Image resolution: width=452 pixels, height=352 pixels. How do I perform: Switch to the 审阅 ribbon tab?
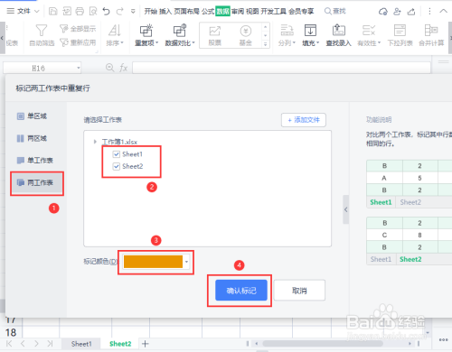click(x=238, y=12)
